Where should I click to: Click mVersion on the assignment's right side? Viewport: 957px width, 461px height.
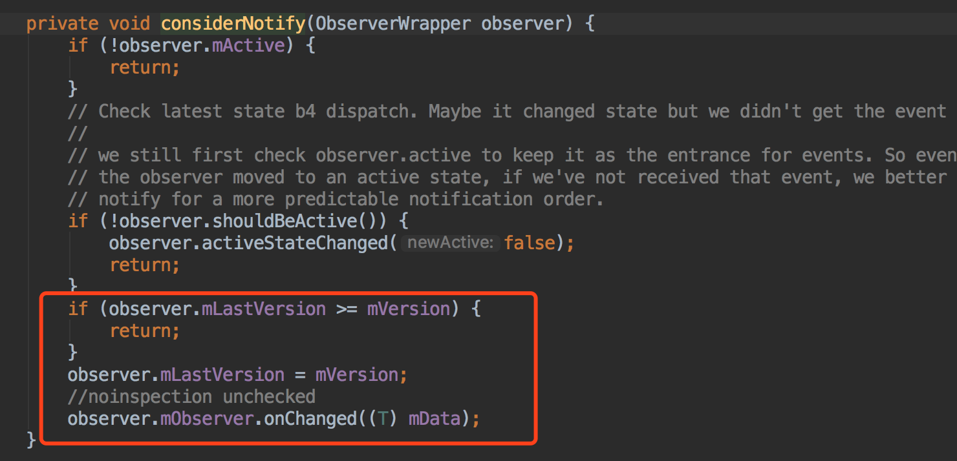click(x=357, y=375)
